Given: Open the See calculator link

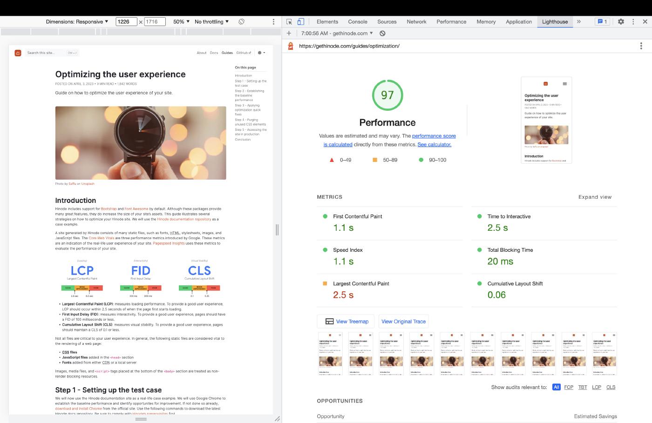Looking at the screenshot, I should tap(434, 145).
